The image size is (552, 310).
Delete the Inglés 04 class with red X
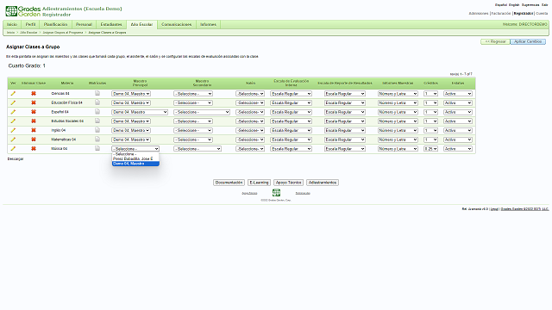(x=34, y=130)
